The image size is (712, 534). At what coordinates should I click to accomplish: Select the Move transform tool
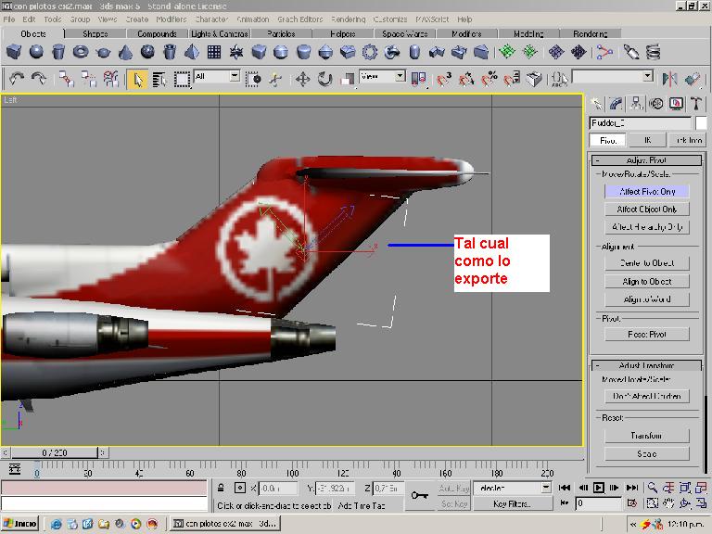[x=303, y=79]
